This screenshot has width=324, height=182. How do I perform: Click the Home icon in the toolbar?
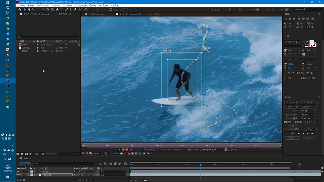(x=19, y=9)
